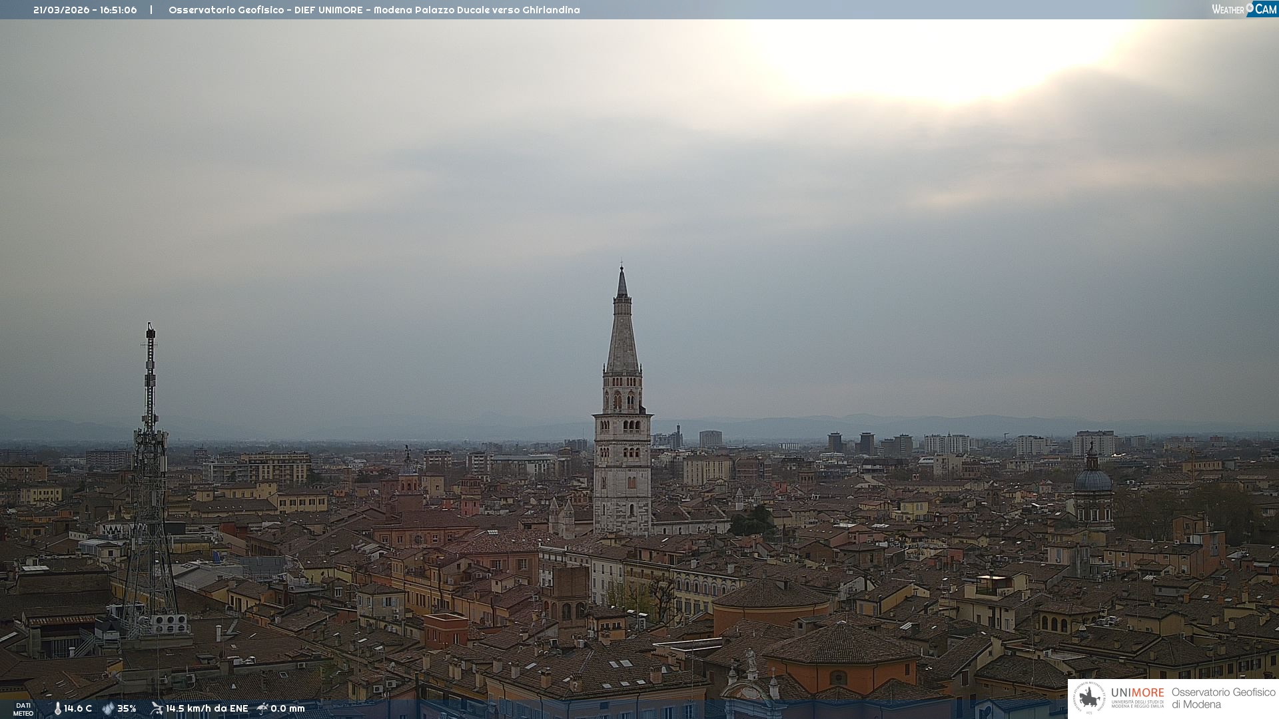Click the WeatherCam logo
This screenshot has height=719, width=1279.
[1244, 9]
